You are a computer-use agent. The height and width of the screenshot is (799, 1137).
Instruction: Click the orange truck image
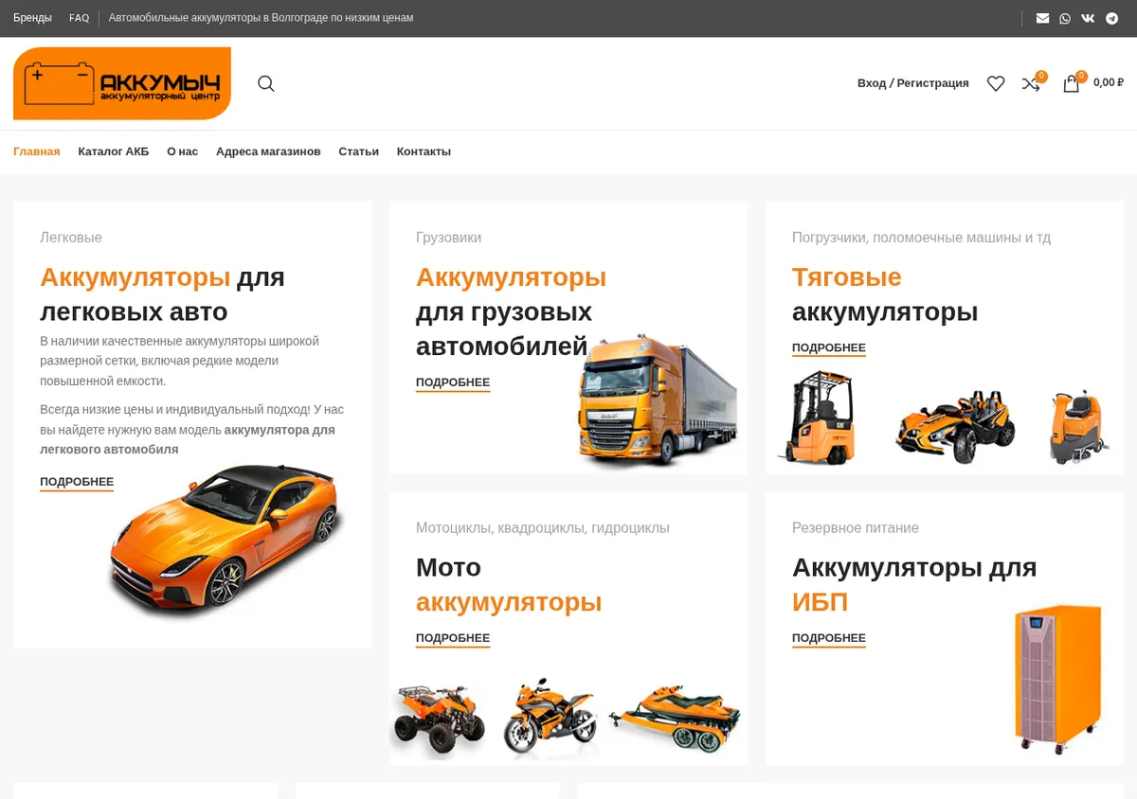658,400
